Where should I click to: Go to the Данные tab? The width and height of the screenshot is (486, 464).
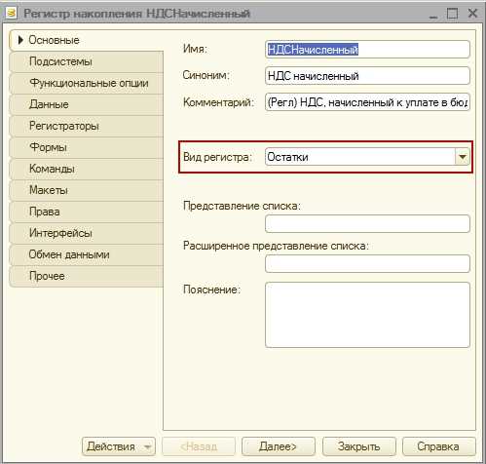(x=87, y=104)
